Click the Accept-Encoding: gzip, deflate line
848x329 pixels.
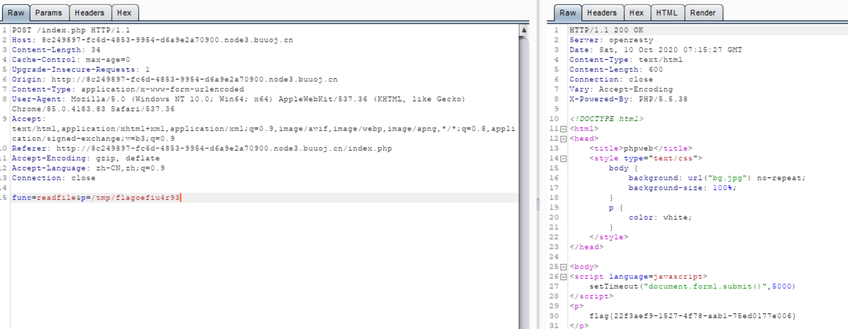(86, 158)
